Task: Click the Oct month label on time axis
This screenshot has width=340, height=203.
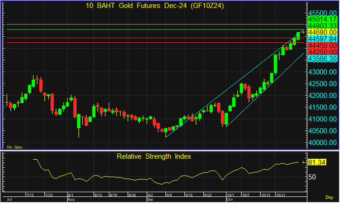Action: (x=229, y=200)
